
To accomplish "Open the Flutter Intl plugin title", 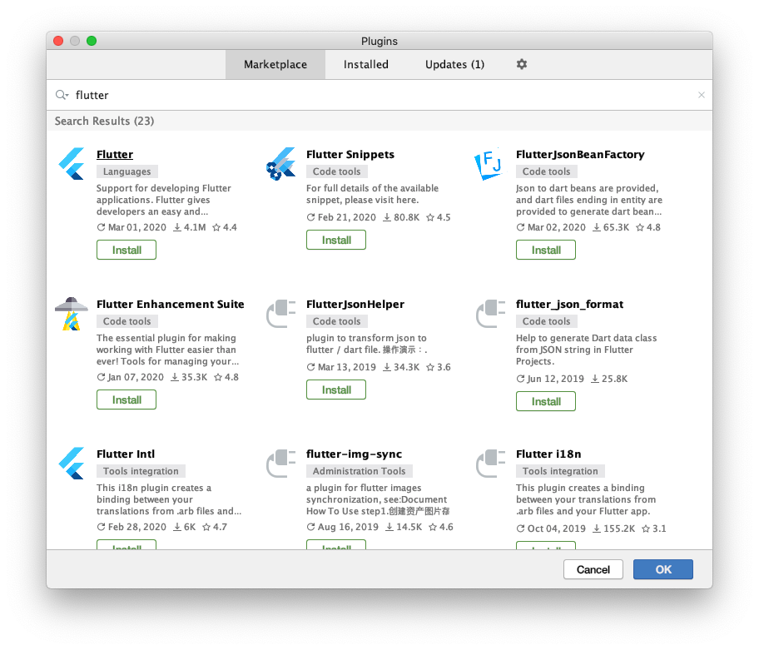I will 126,454.
